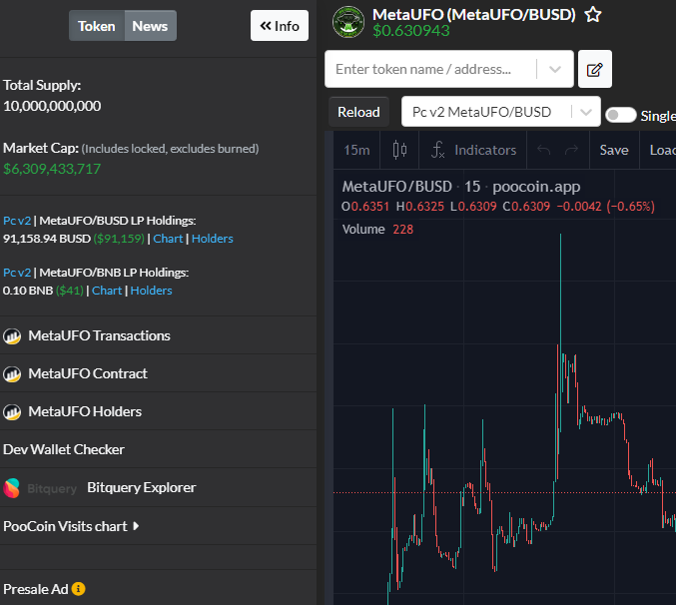Redo the last chart action
This screenshot has height=605, width=676.
(572, 150)
